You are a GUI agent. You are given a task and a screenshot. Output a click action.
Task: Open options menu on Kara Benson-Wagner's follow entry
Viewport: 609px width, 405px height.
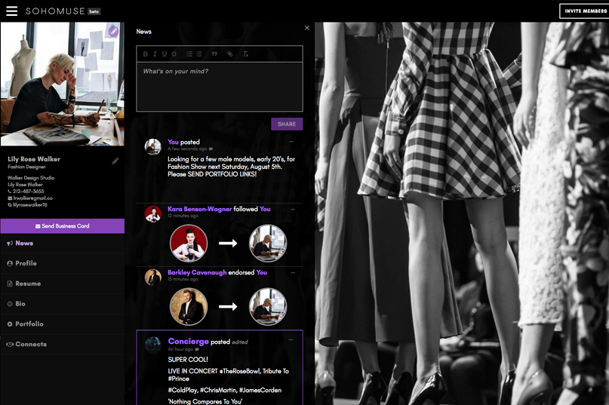pos(293,210)
